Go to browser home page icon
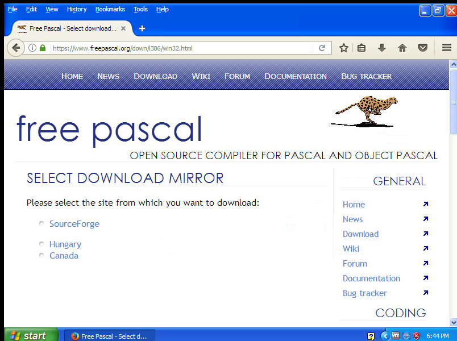The height and width of the screenshot is (341, 457). tap(402, 48)
